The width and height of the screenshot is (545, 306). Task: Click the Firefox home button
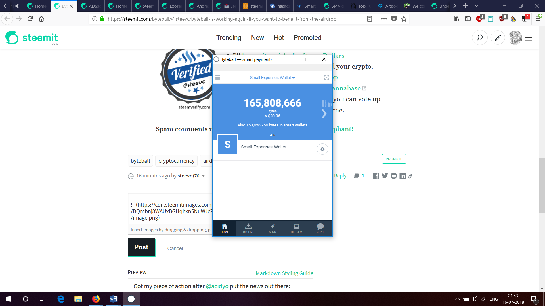click(x=41, y=19)
